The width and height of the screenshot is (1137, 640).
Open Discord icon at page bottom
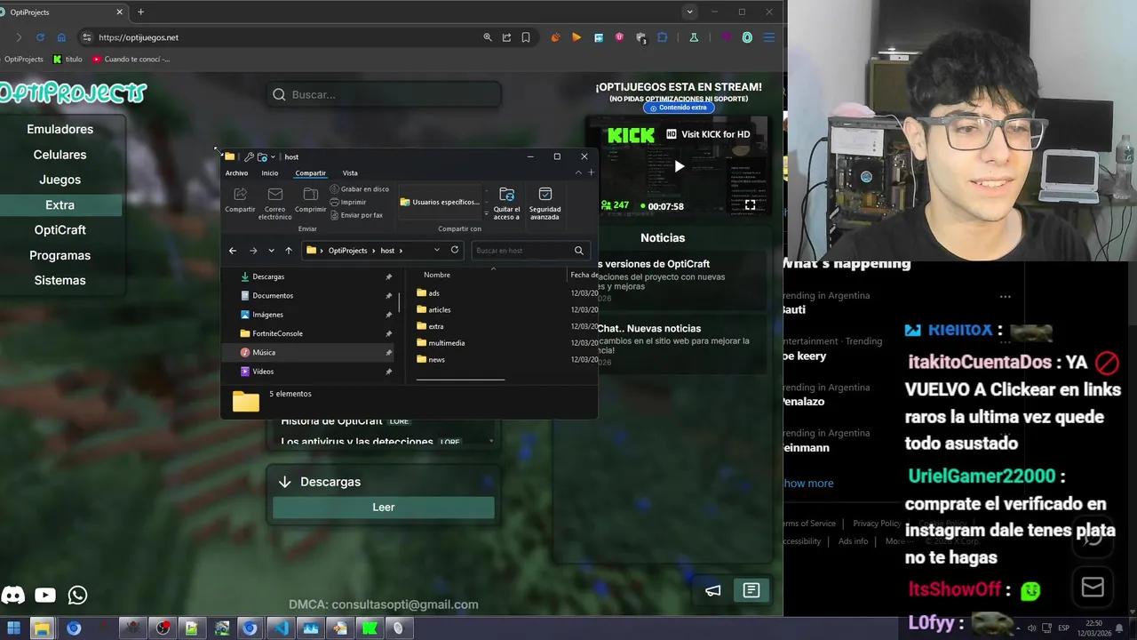[13, 596]
